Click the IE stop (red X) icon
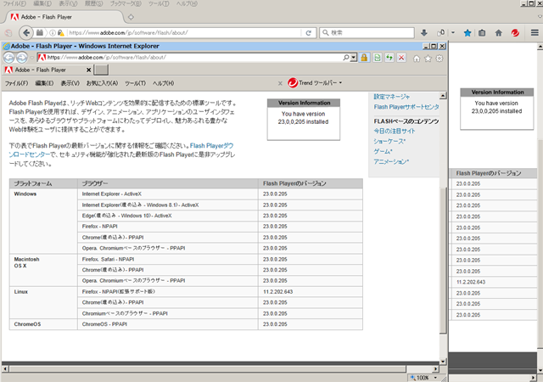 pos(401,58)
